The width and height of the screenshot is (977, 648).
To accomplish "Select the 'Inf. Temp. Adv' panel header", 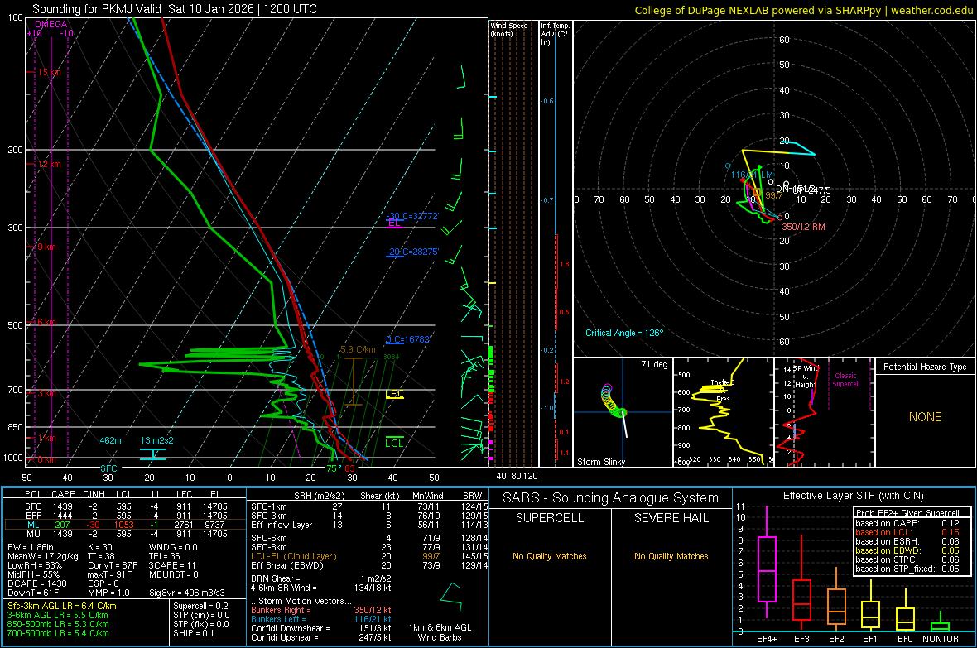I will (x=555, y=34).
